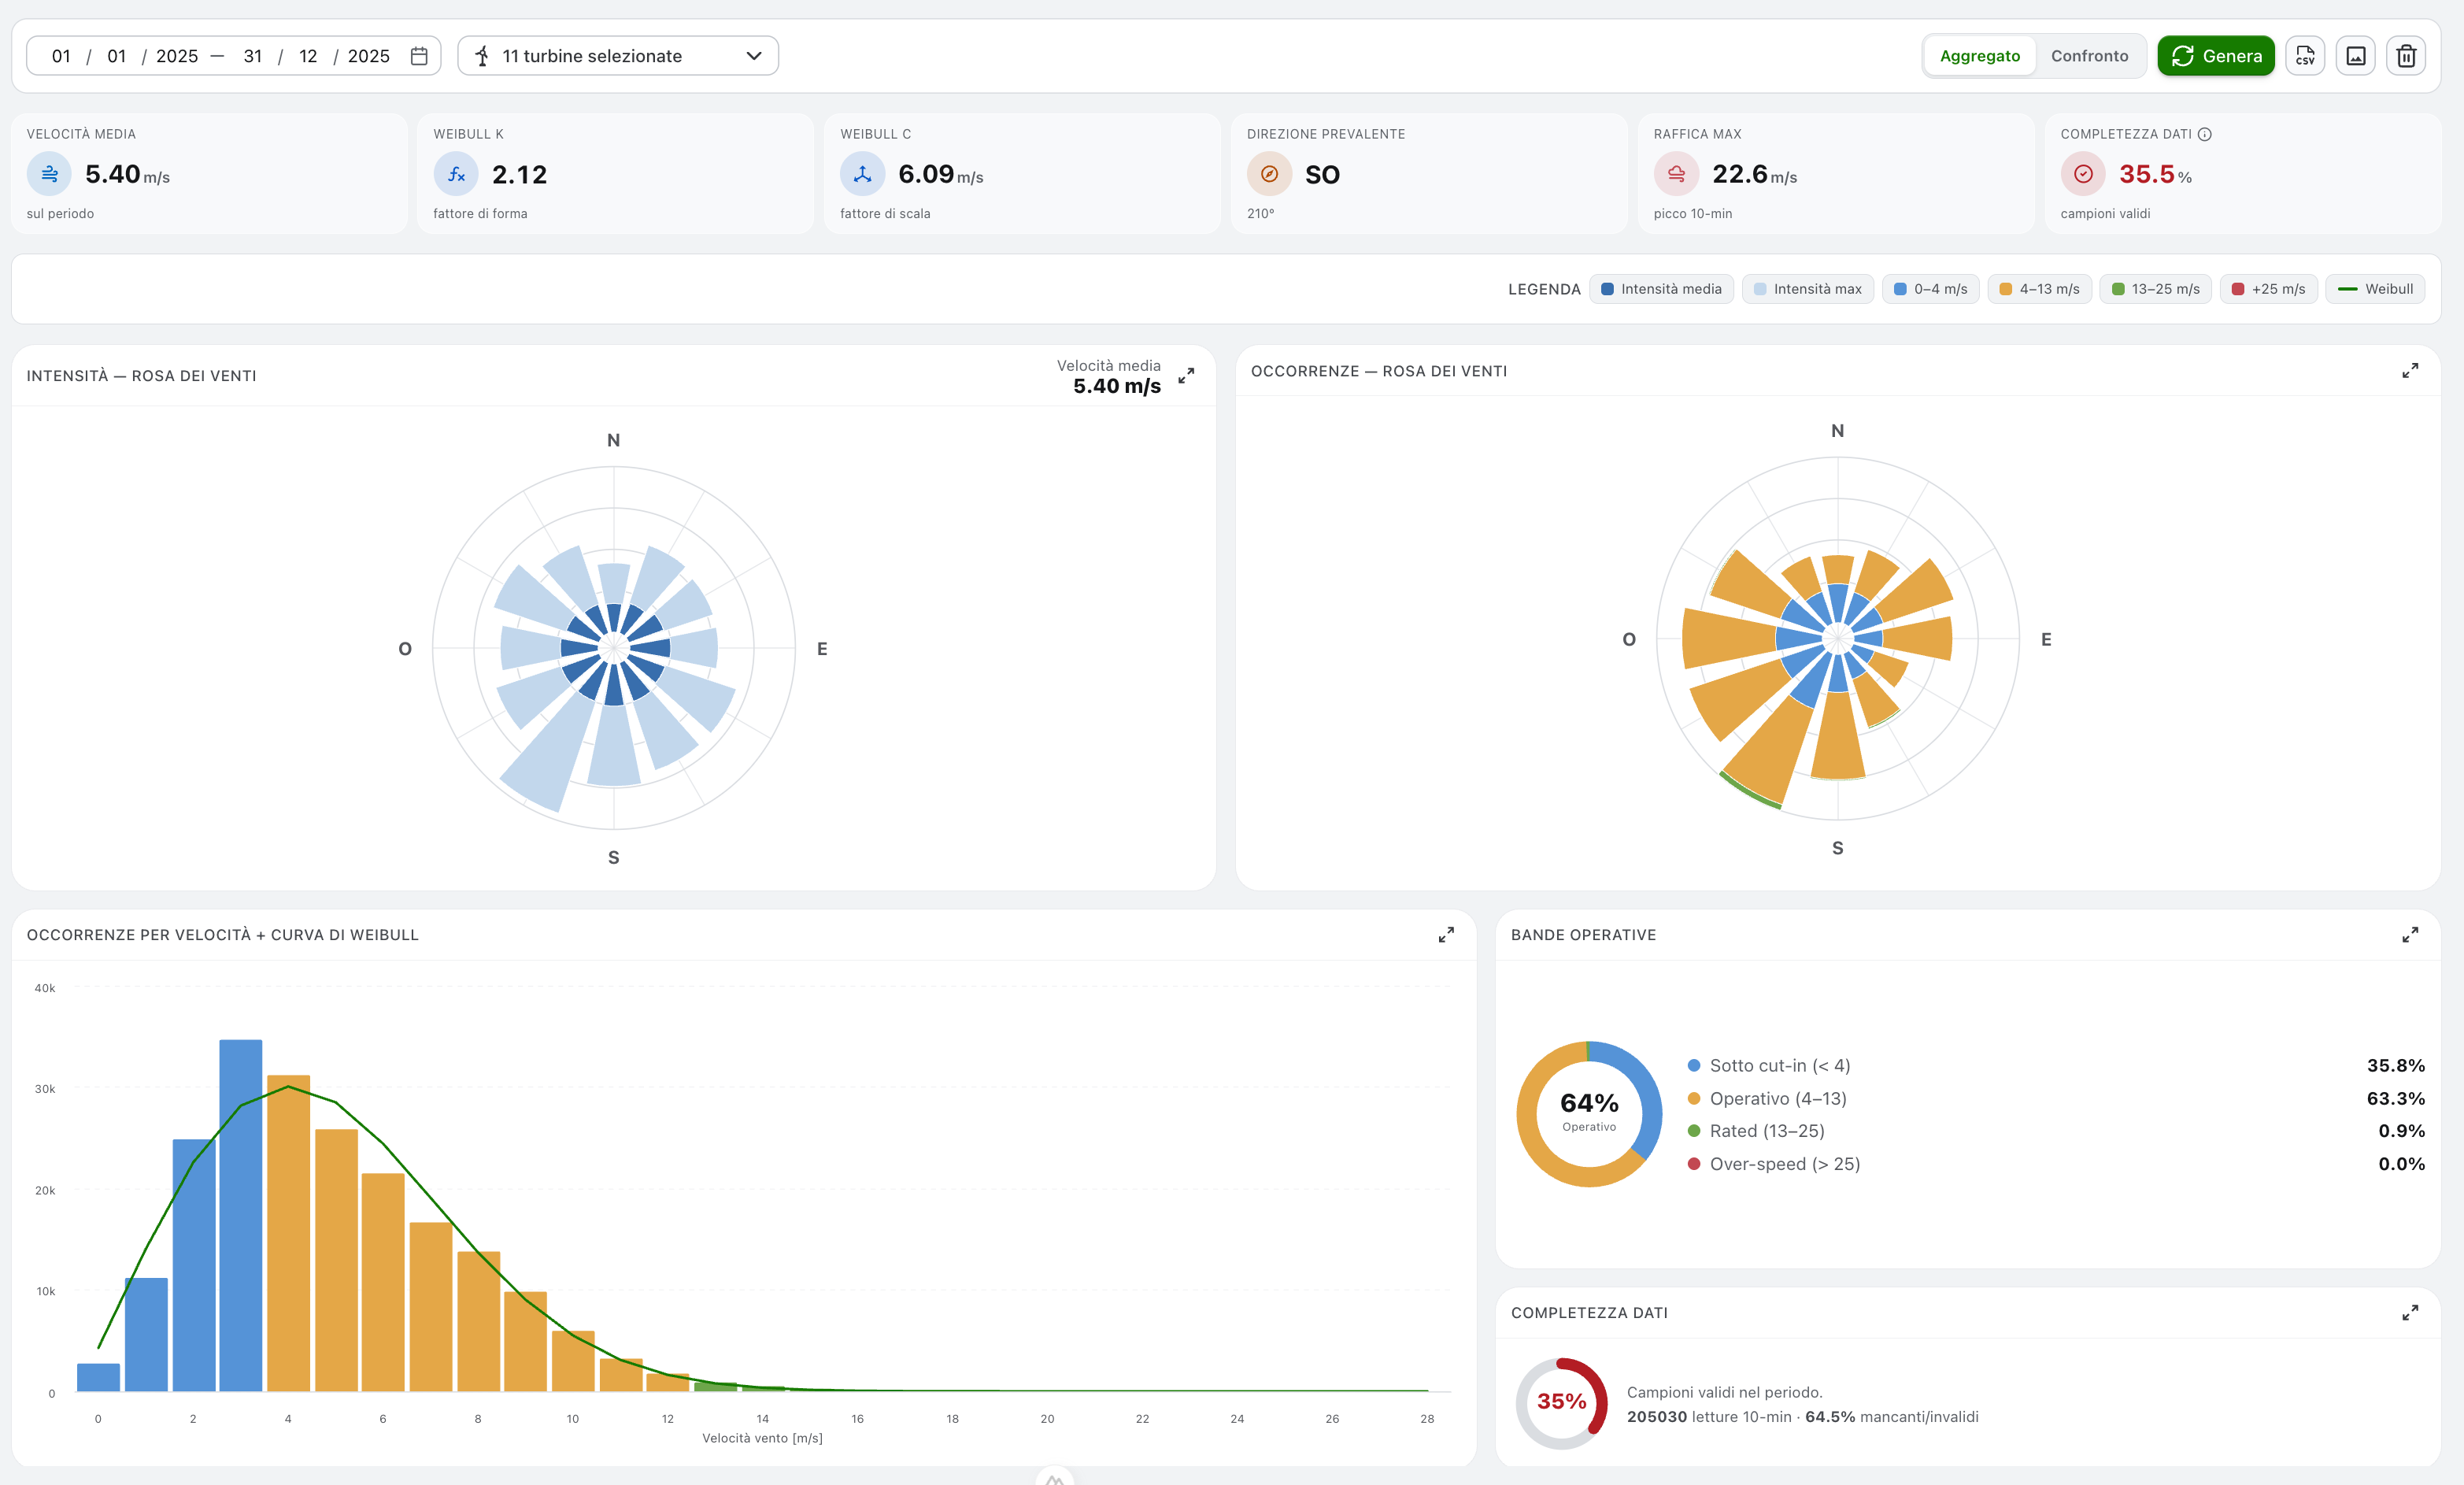Expand the Weibull histogram chart fullscreen

[1446, 935]
